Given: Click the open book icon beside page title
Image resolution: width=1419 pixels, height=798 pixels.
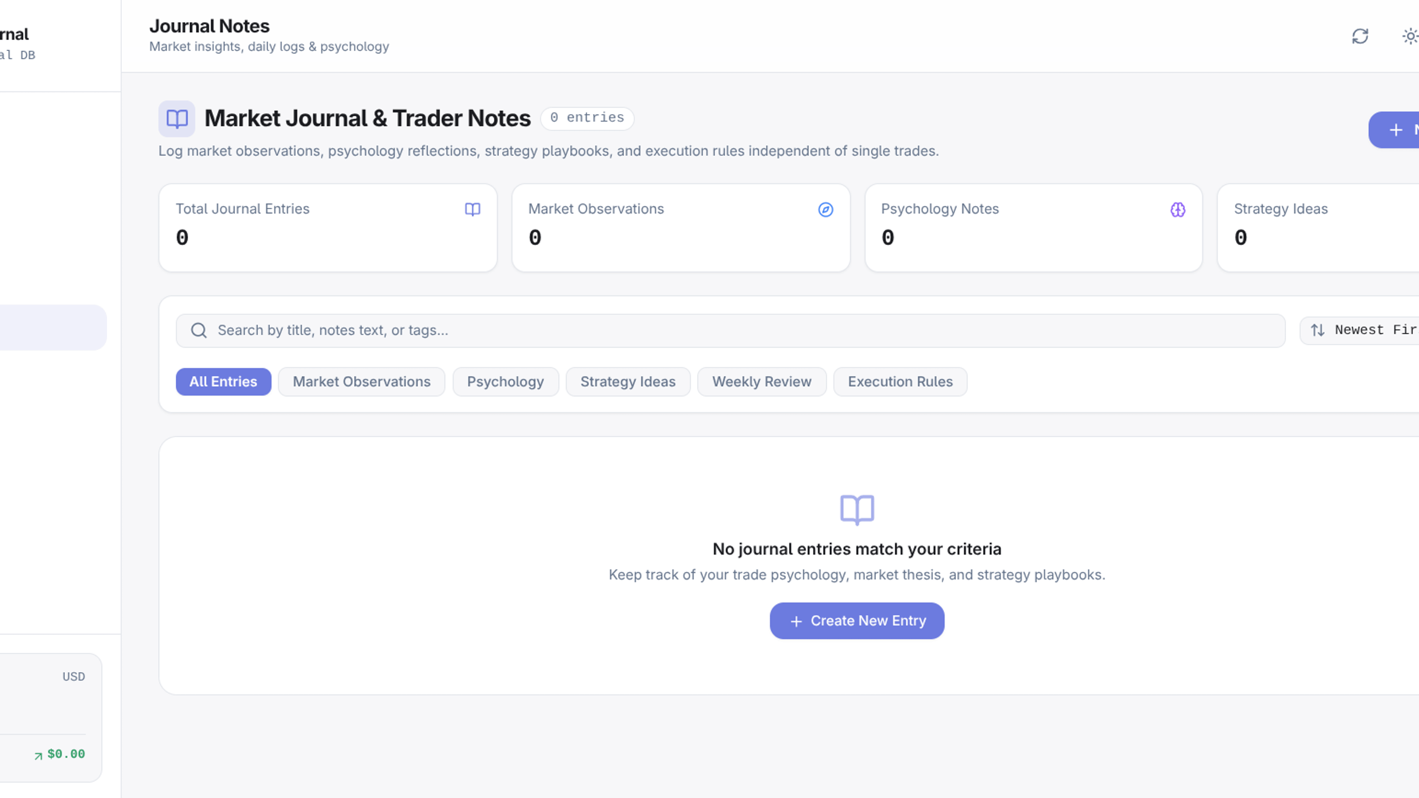Looking at the screenshot, I should pos(177,119).
